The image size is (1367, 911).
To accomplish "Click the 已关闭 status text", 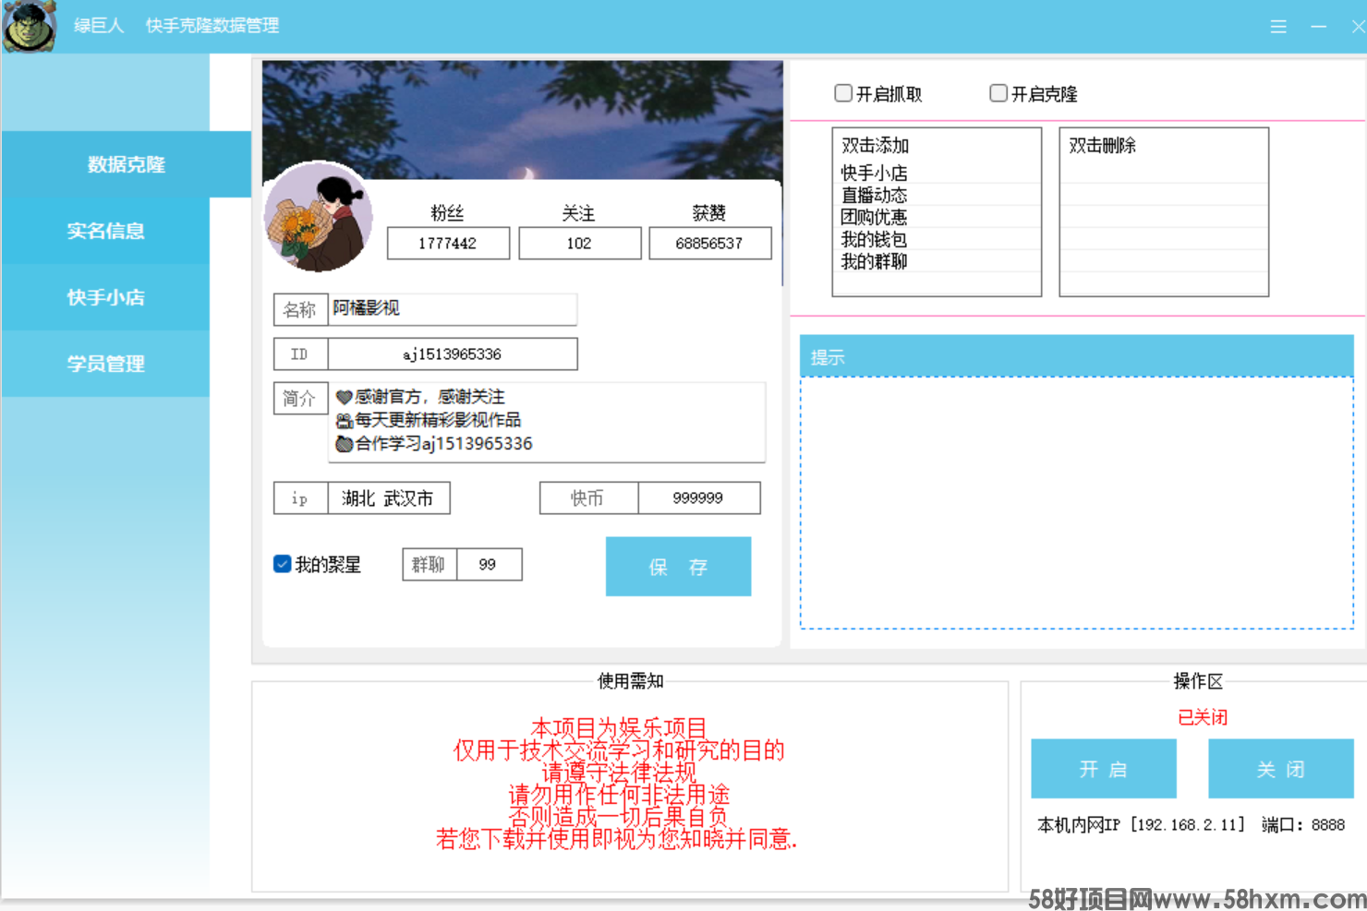I will [1203, 717].
